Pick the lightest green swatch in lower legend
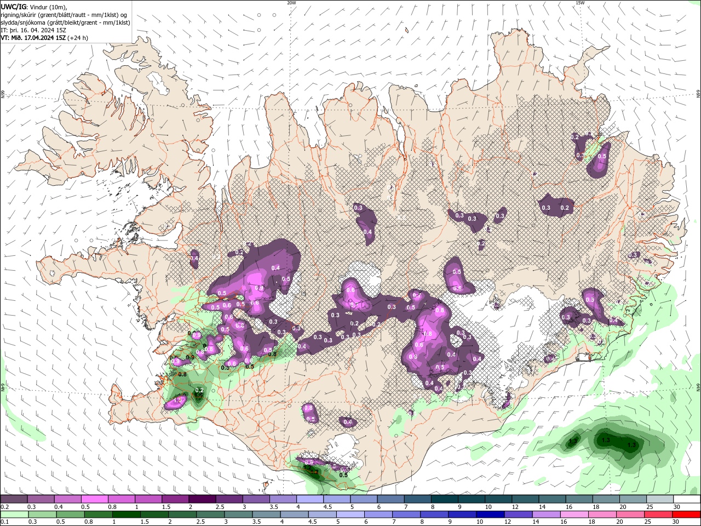701x526 pixels. pyautogui.click(x=14, y=514)
